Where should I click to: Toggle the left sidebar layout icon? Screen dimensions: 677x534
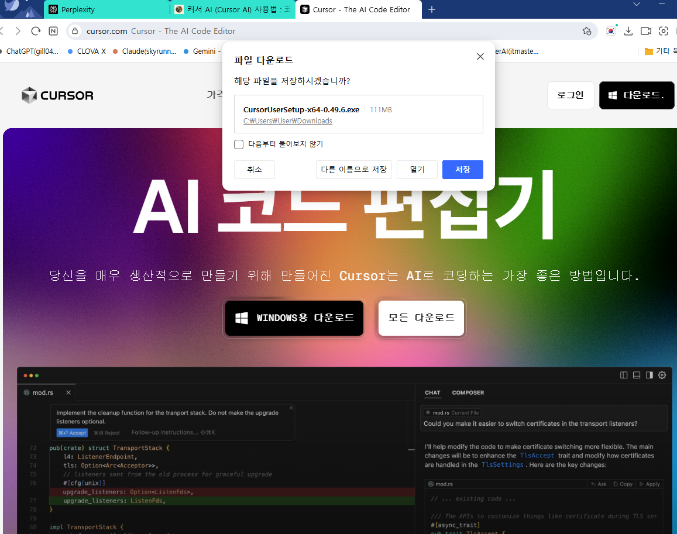(624, 375)
